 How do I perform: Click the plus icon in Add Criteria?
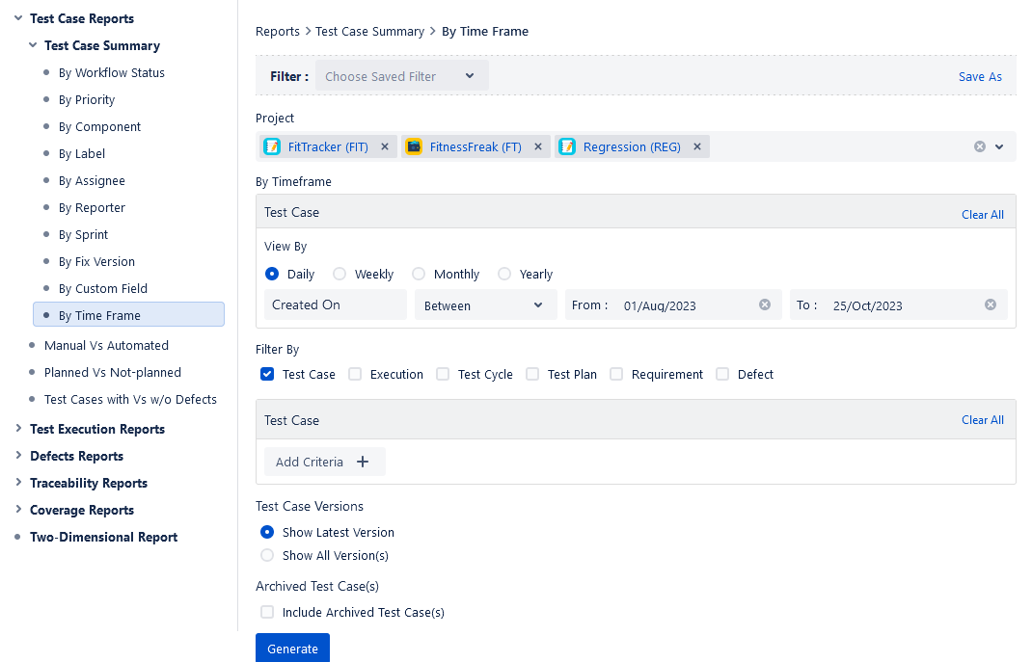[x=363, y=462]
